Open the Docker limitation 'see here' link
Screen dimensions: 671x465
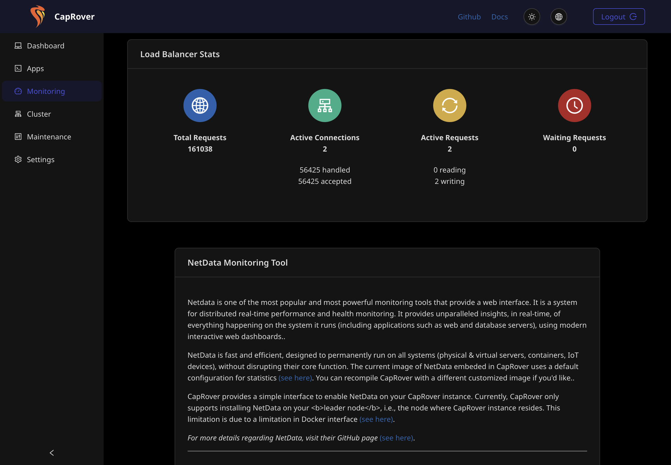(376, 419)
